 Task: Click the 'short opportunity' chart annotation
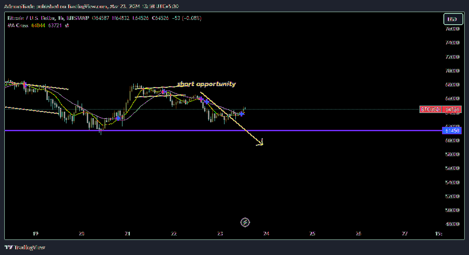tap(206, 84)
